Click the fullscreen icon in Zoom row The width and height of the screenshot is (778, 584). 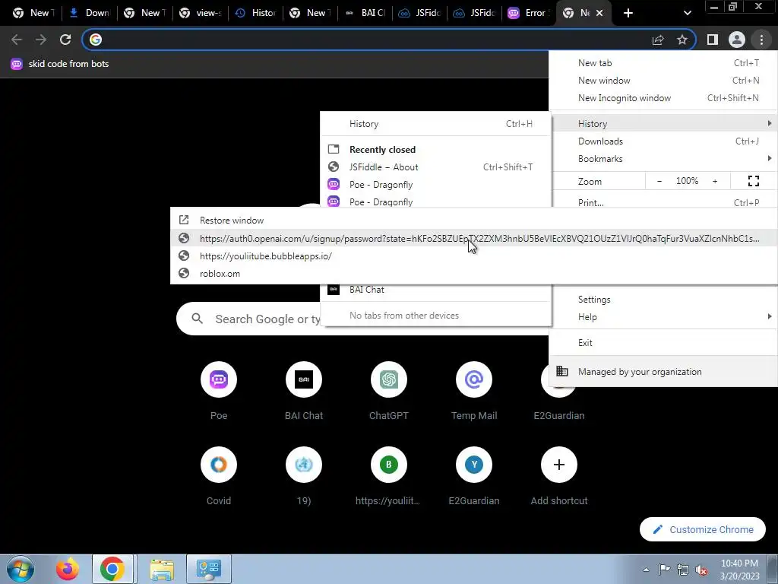(x=754, y=181)
